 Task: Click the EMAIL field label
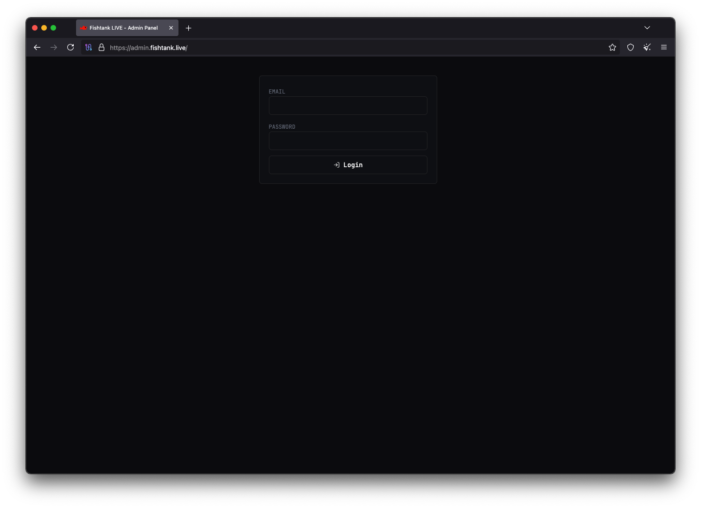(x=277, y=92)
